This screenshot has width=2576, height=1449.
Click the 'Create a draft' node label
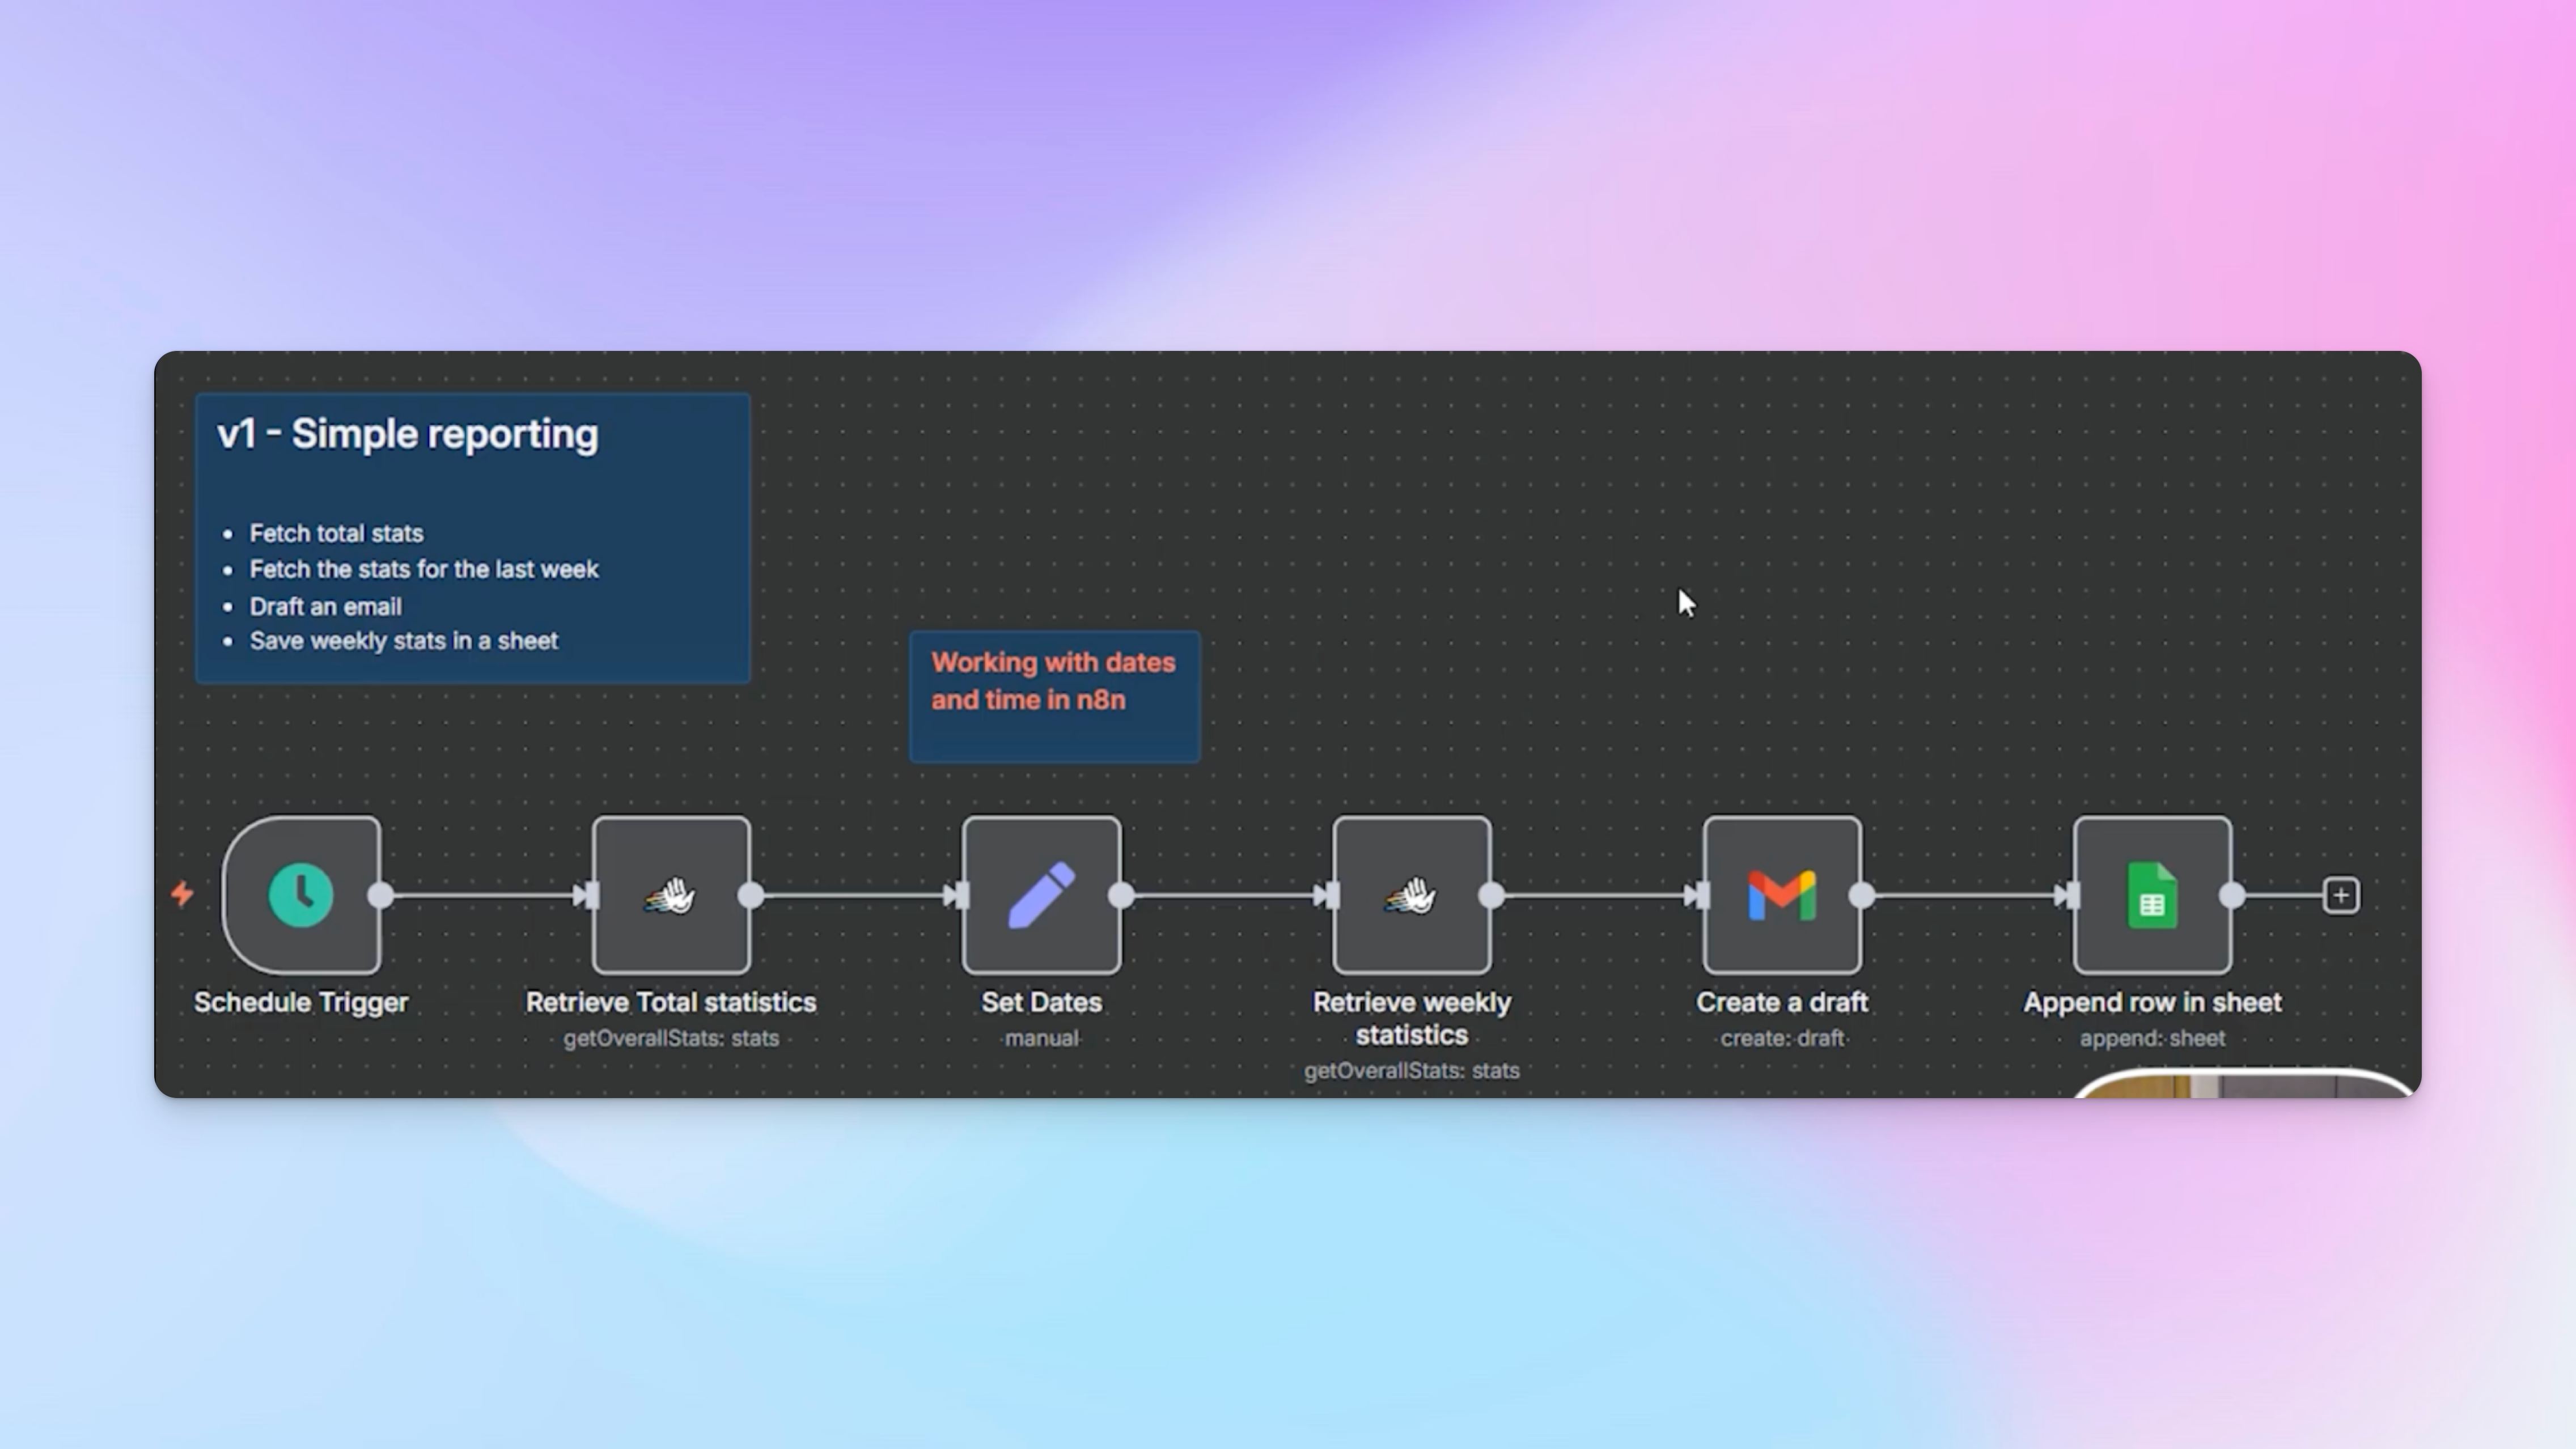point(1782,1002)
